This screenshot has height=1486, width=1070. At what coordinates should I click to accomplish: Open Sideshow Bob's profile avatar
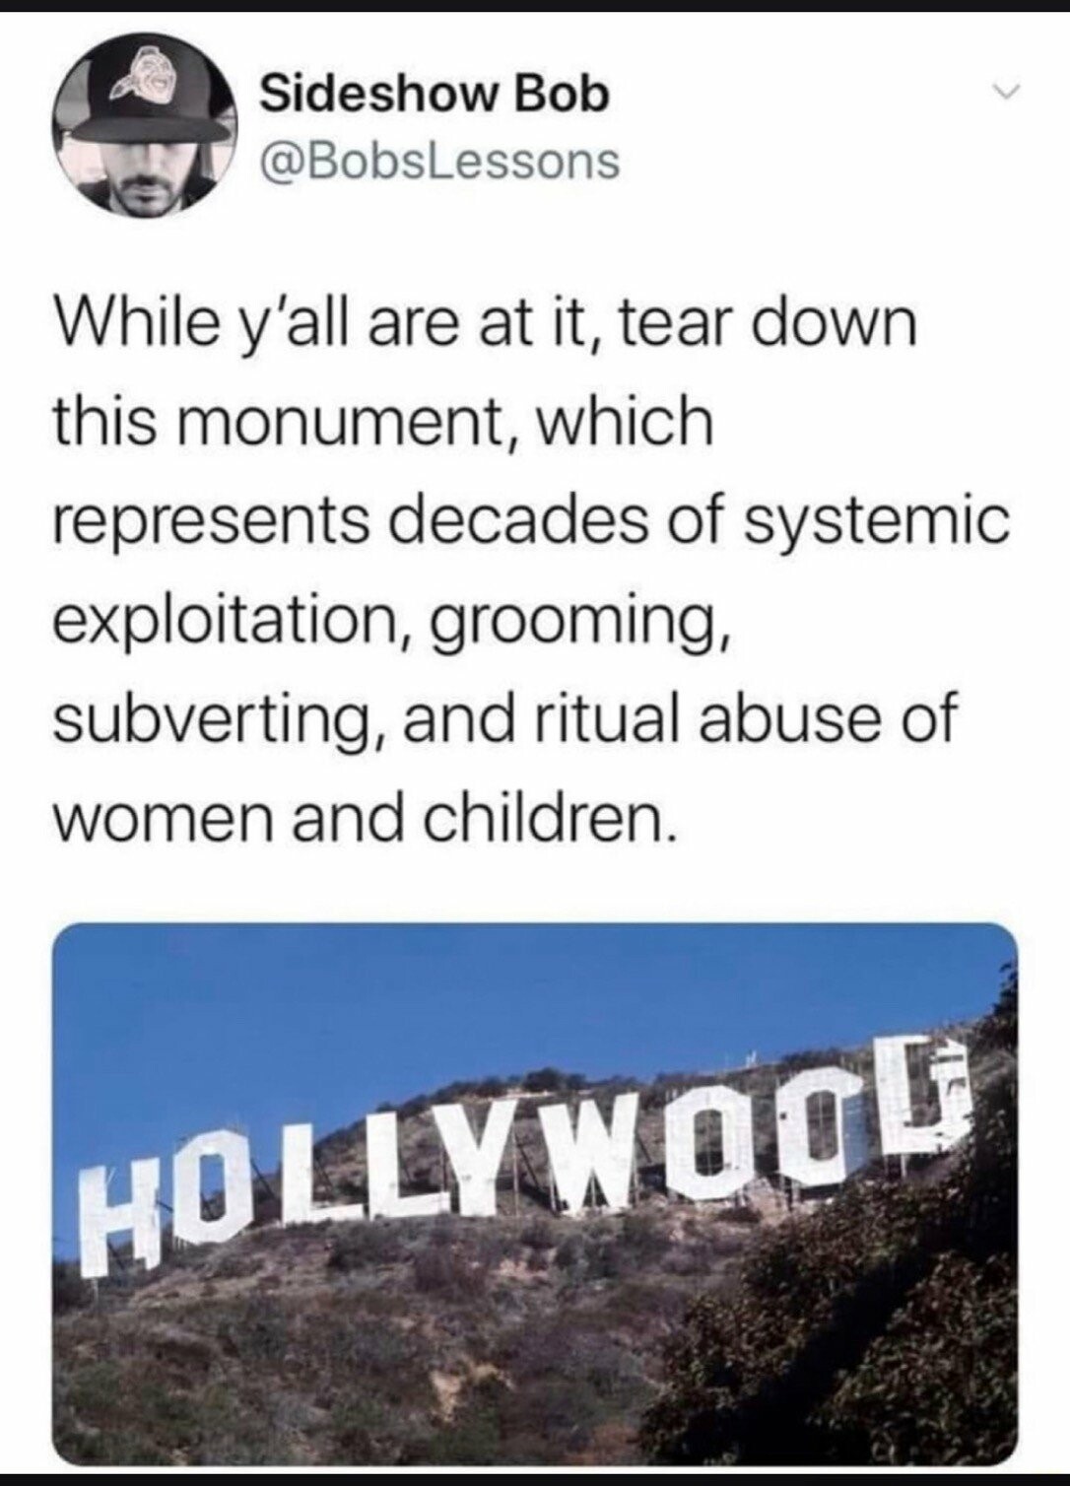(145, 128)
